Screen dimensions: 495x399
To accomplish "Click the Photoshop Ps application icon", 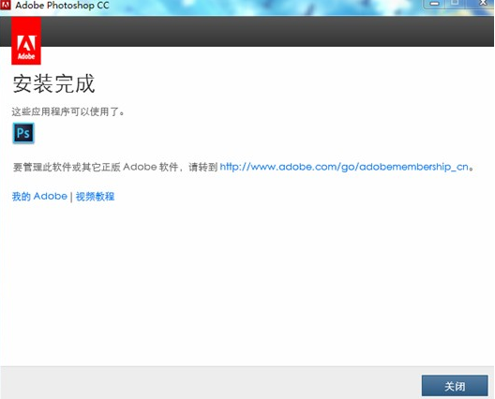I will [23, 133].
